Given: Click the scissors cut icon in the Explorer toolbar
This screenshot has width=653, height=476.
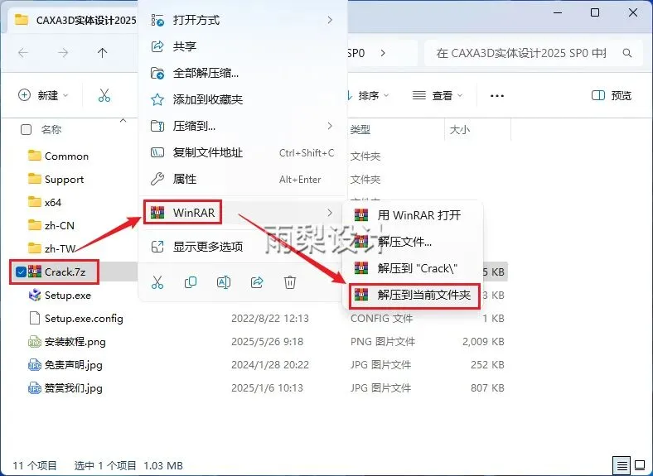Looking at the screenshot, I should click(104, 95).
